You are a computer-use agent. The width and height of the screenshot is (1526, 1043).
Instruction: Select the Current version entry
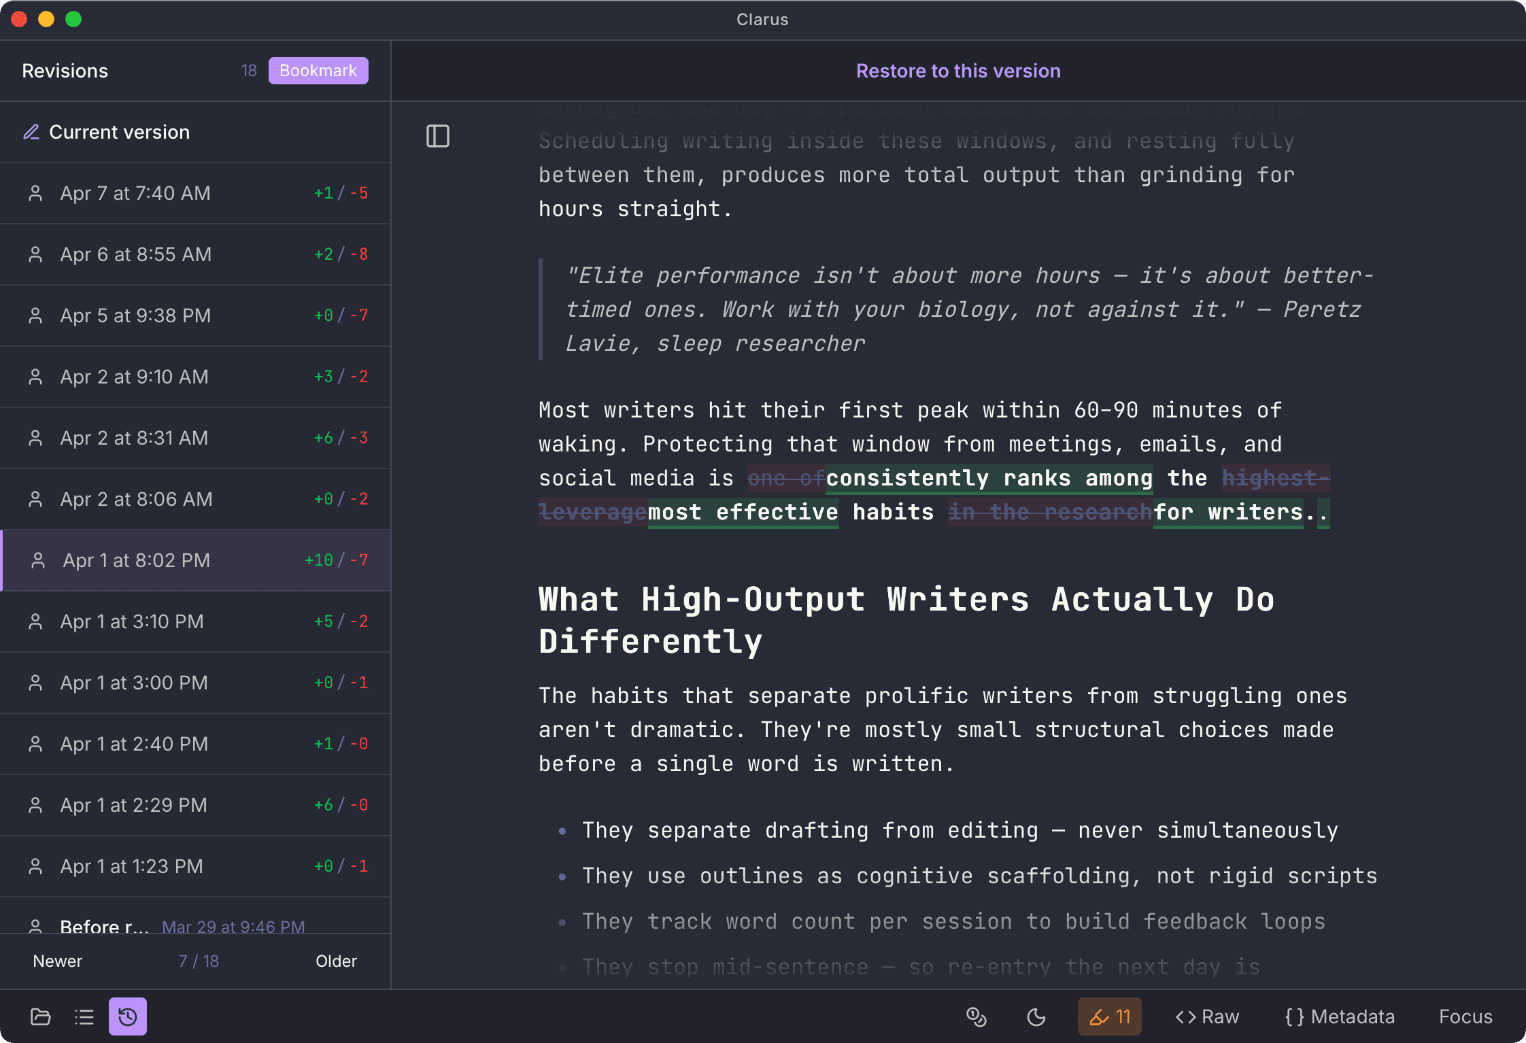[195, 132]
